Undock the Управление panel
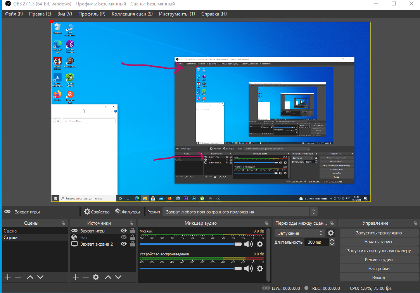Image resolution: width=420 pixels, height=293 pixels. click(416, 223)
